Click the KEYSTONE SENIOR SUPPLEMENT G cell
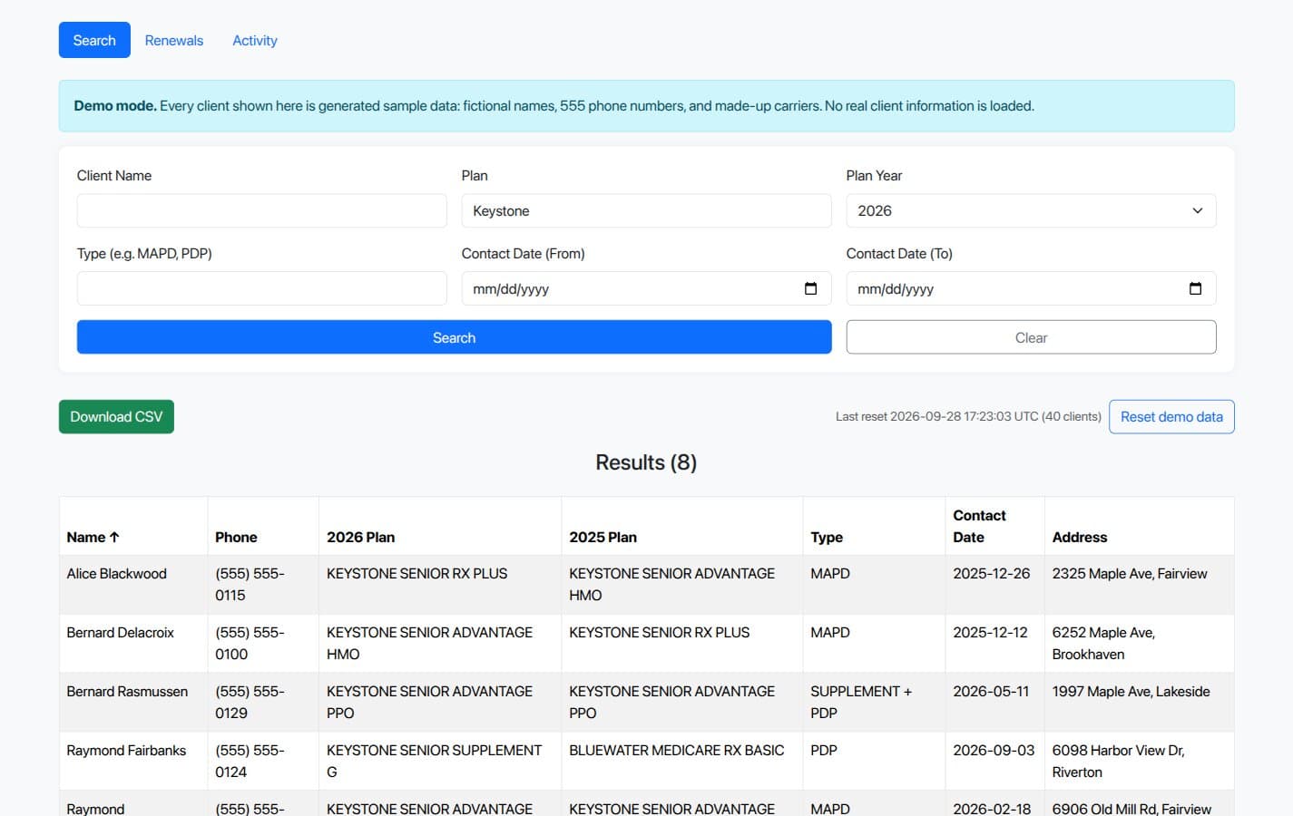1293x816 pixels. point(440,761)
